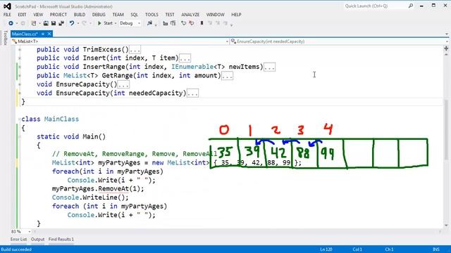Switch to the Output tab
The height and width of the screenshot is (253, 451).
point(37,239)
